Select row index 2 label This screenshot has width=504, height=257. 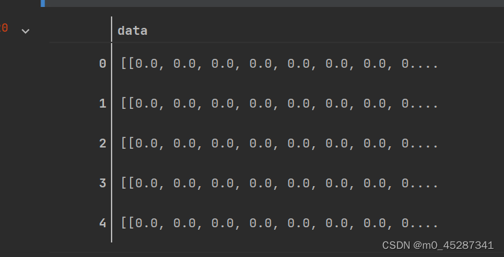tap(103, 144)
